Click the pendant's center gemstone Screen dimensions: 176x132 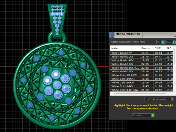click(57, 85)
